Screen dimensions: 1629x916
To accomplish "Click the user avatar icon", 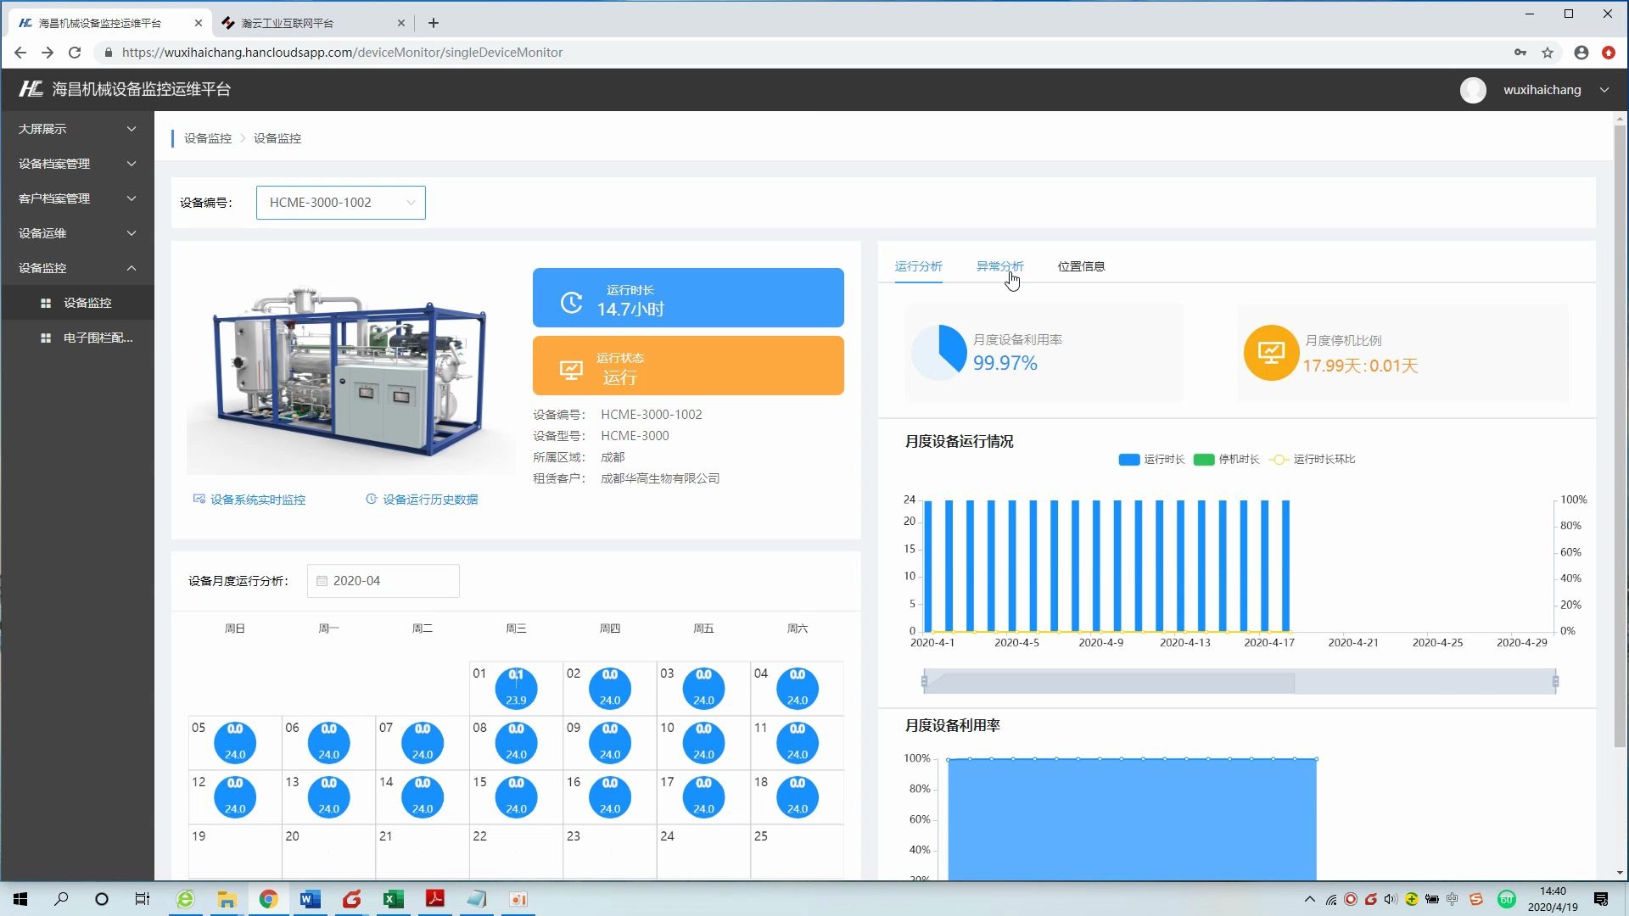I will (x=1473, y=90).
